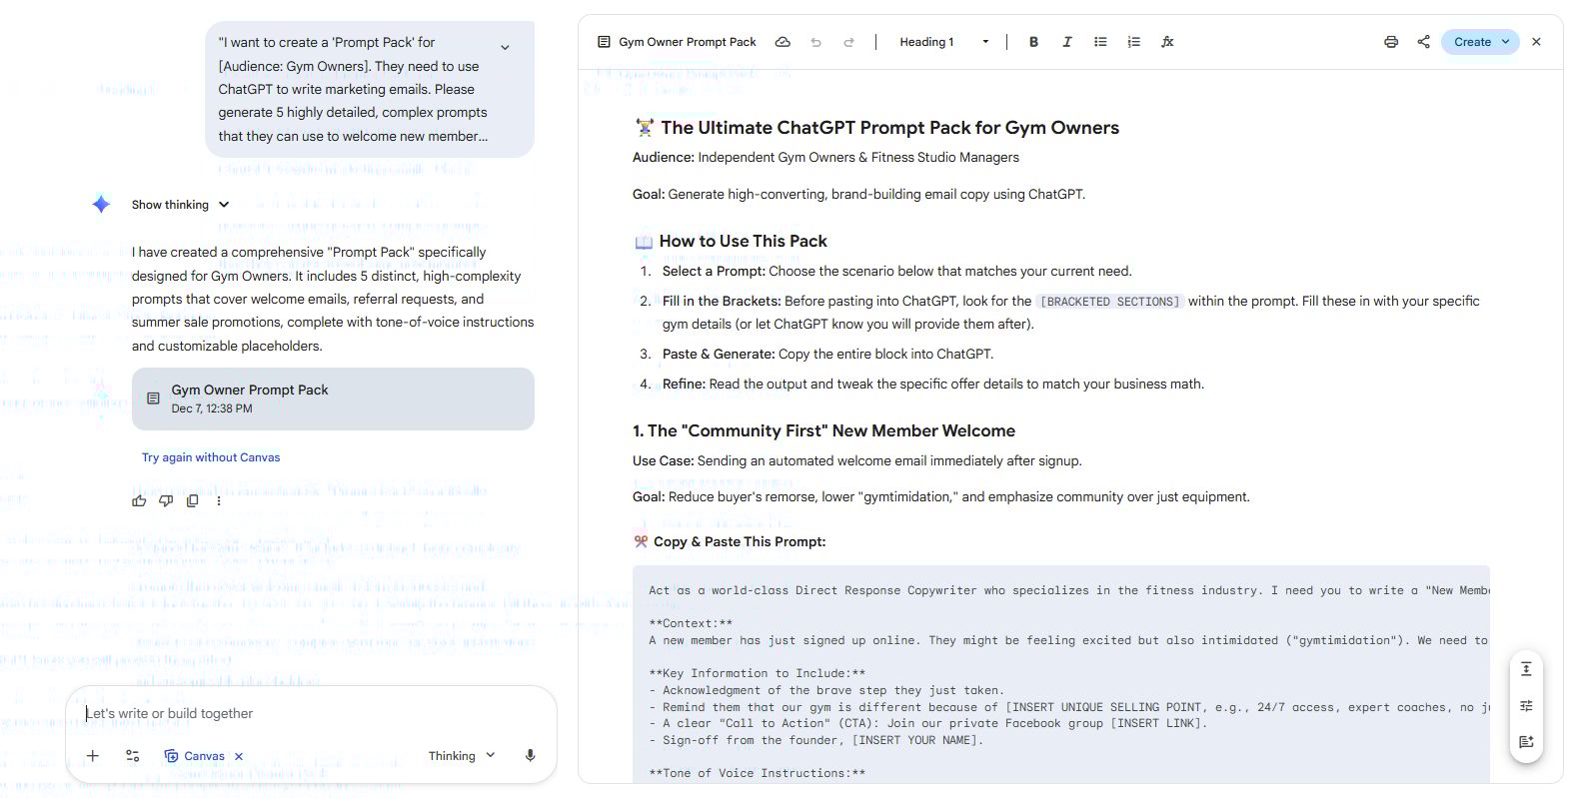Open the tools settings icon in prompt bar
Viewport: 1596px width, 798px height.
(x=133, y=756)
